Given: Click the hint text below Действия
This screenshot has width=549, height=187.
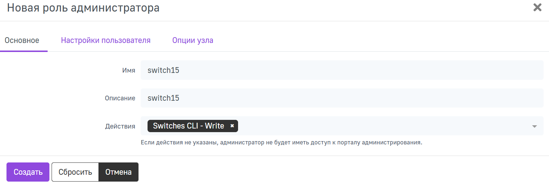Looking at the screenshot, I should coord(281,143).
